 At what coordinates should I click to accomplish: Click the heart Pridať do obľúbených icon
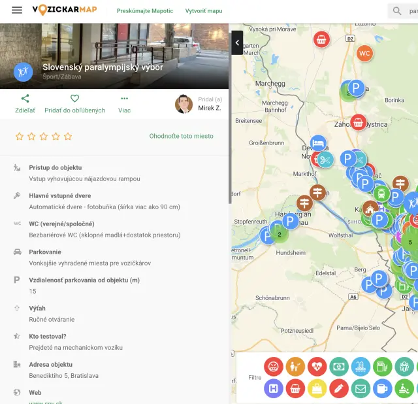pyautogui.click(x=74, y=99)
